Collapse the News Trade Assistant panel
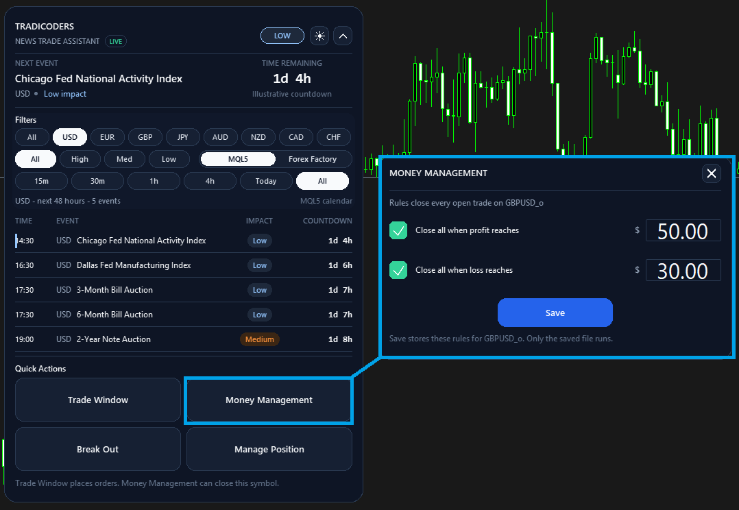The height and width of the screenshot is (510, 739). (x=343, y=36)
